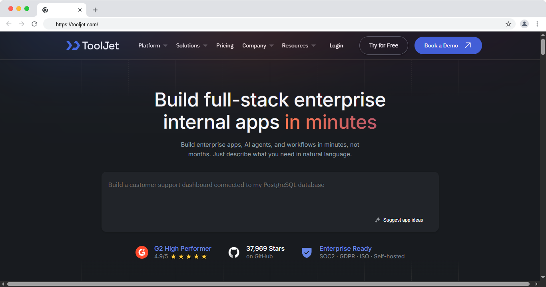Click the G2 badge icon
This screenshot has height=287, width=546.
(142, 252)
